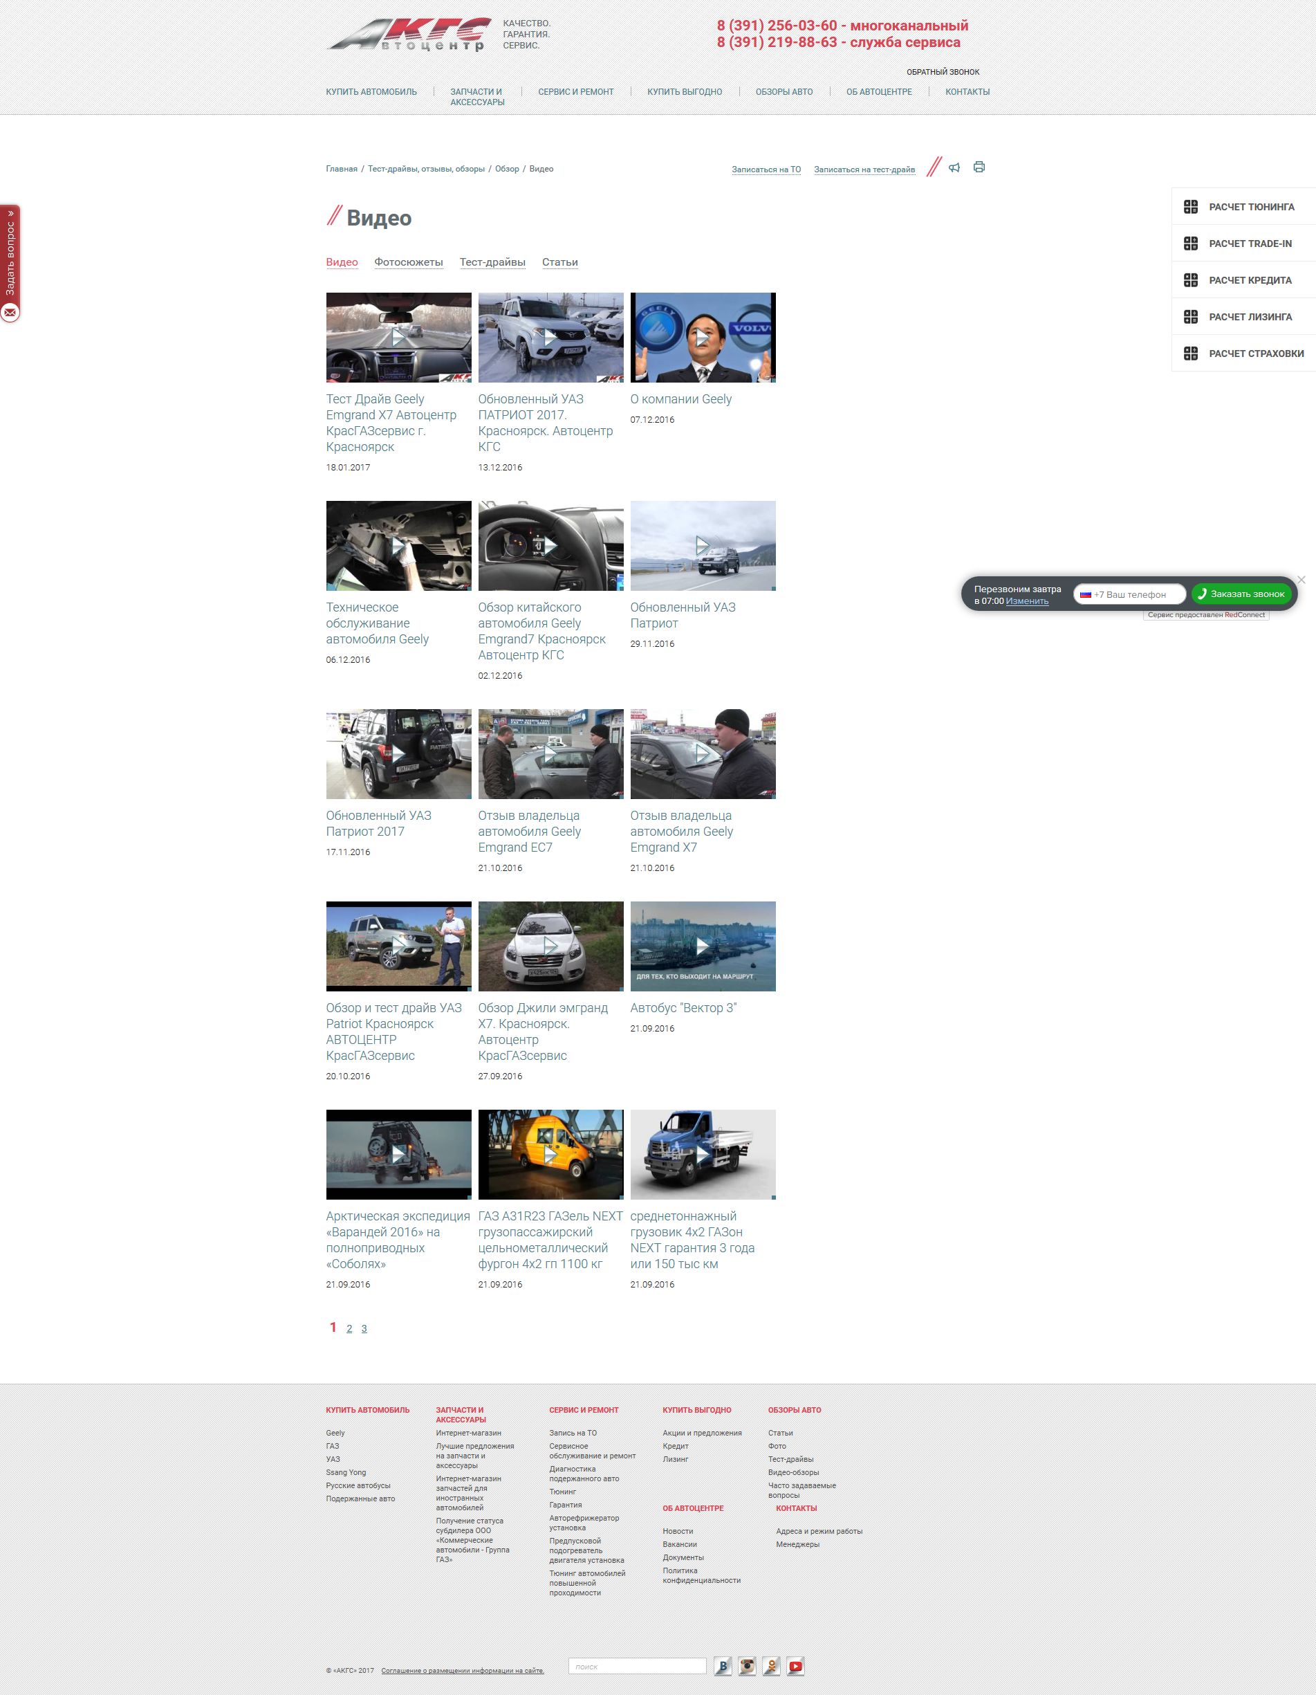Screen dimensions: 1316x1695
Task: Open the Odnoklassniki icon in footer
Action: (771, 1665)
